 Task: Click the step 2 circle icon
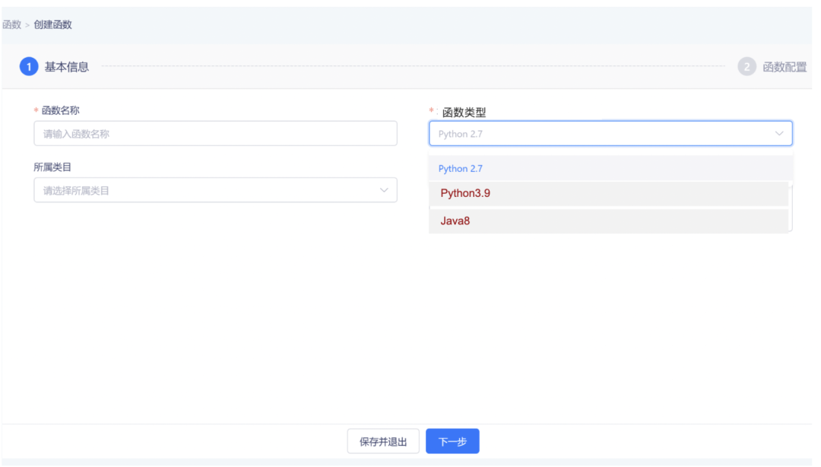coord(747,67)
